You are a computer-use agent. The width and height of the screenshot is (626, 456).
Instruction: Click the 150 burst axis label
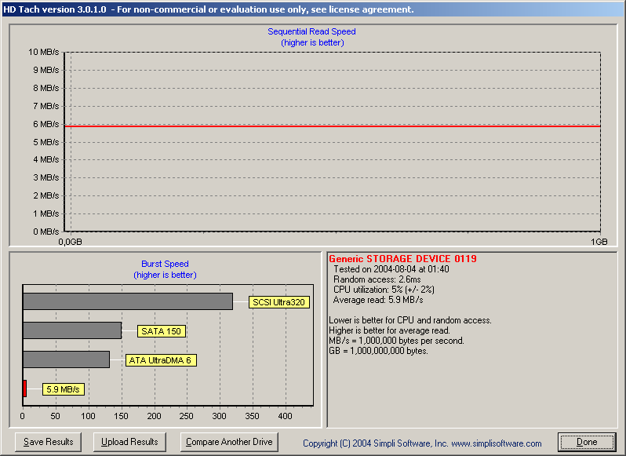coord(121,416)
